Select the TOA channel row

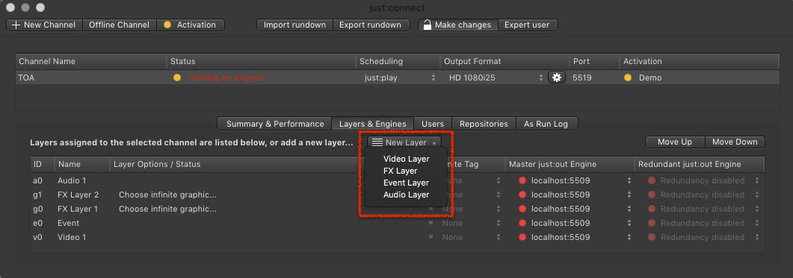click(397, 78)
